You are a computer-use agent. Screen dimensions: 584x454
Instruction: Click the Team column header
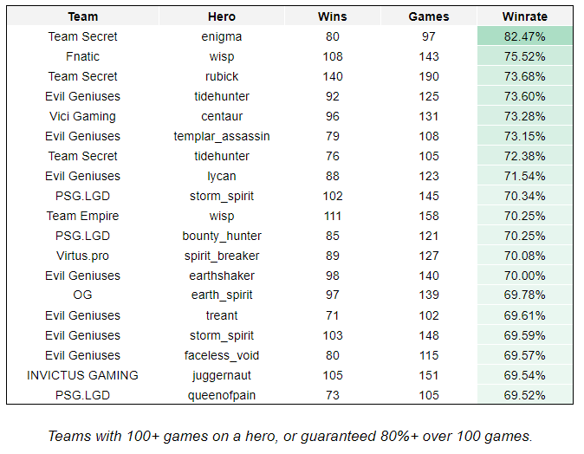point(82,16)
